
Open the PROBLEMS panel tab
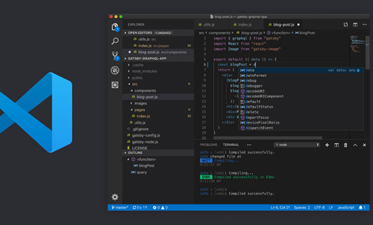(208, 145)
